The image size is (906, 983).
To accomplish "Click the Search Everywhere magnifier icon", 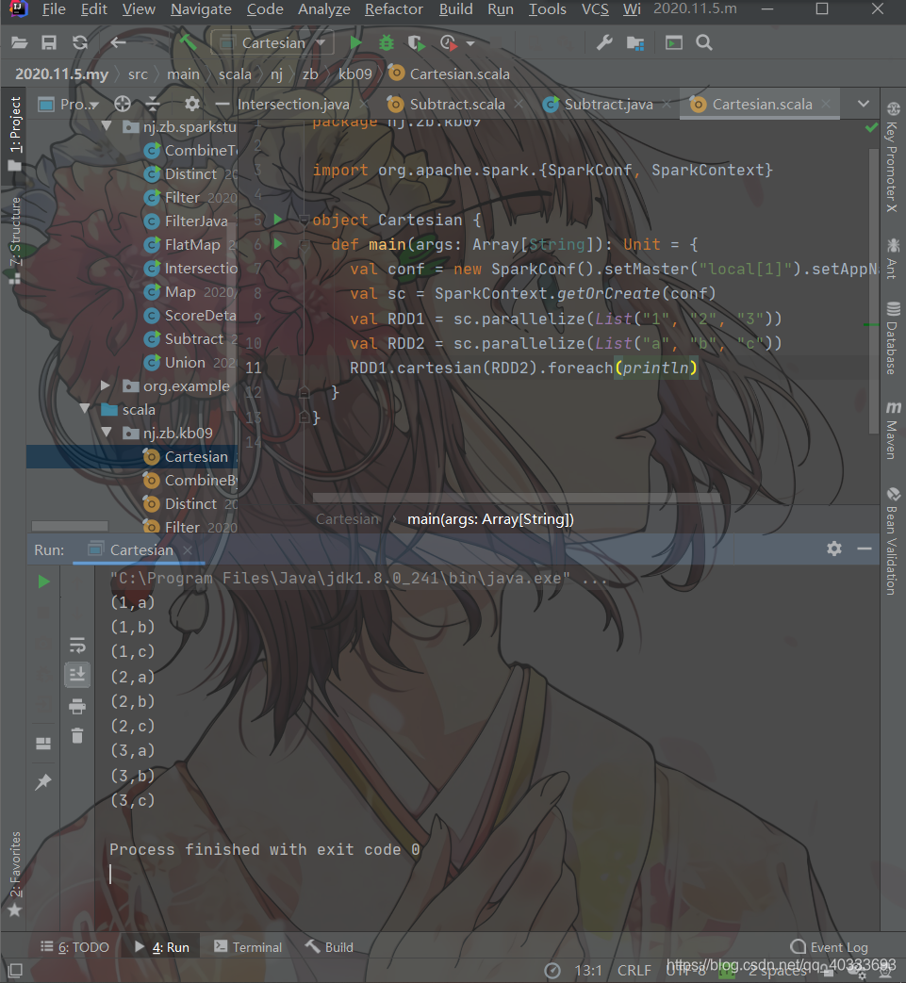I will pyautogui.click(x=704, y=42).
